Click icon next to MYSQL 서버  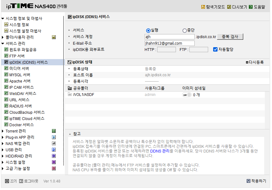[6, 74]
